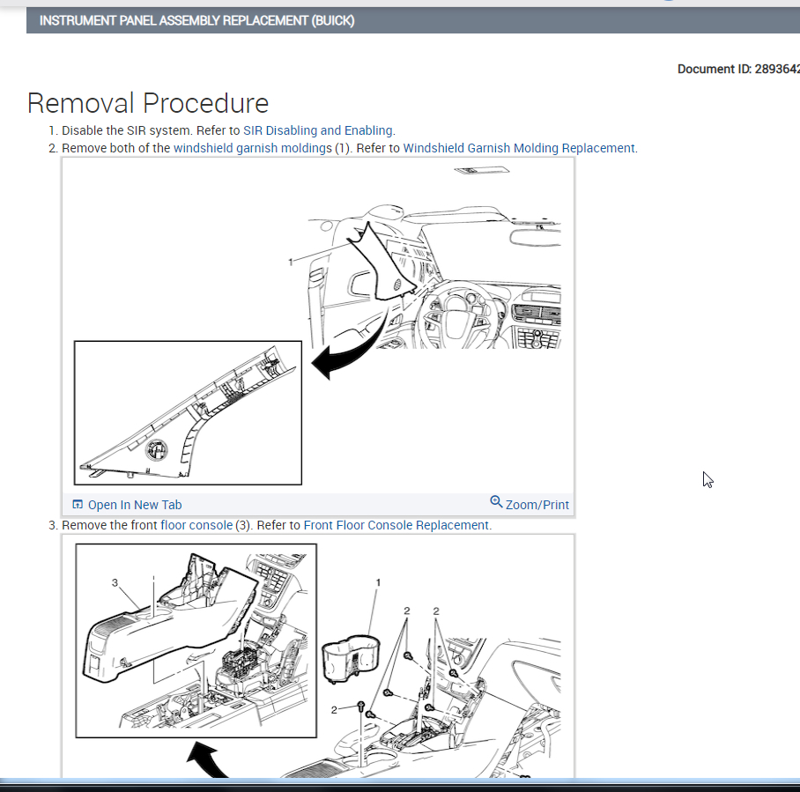Click step 1 'Disable the SIR system' text
800x792 pixels.
125,130
